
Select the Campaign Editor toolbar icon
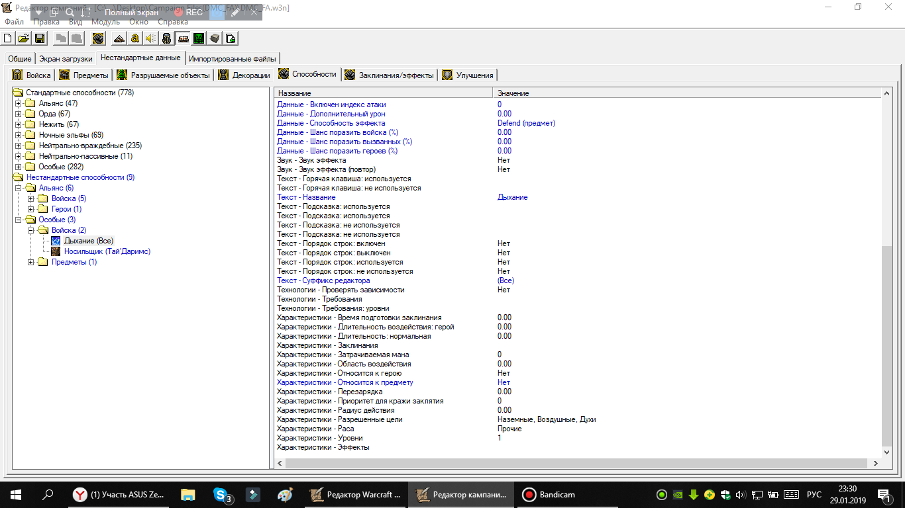tap(183, 38)
